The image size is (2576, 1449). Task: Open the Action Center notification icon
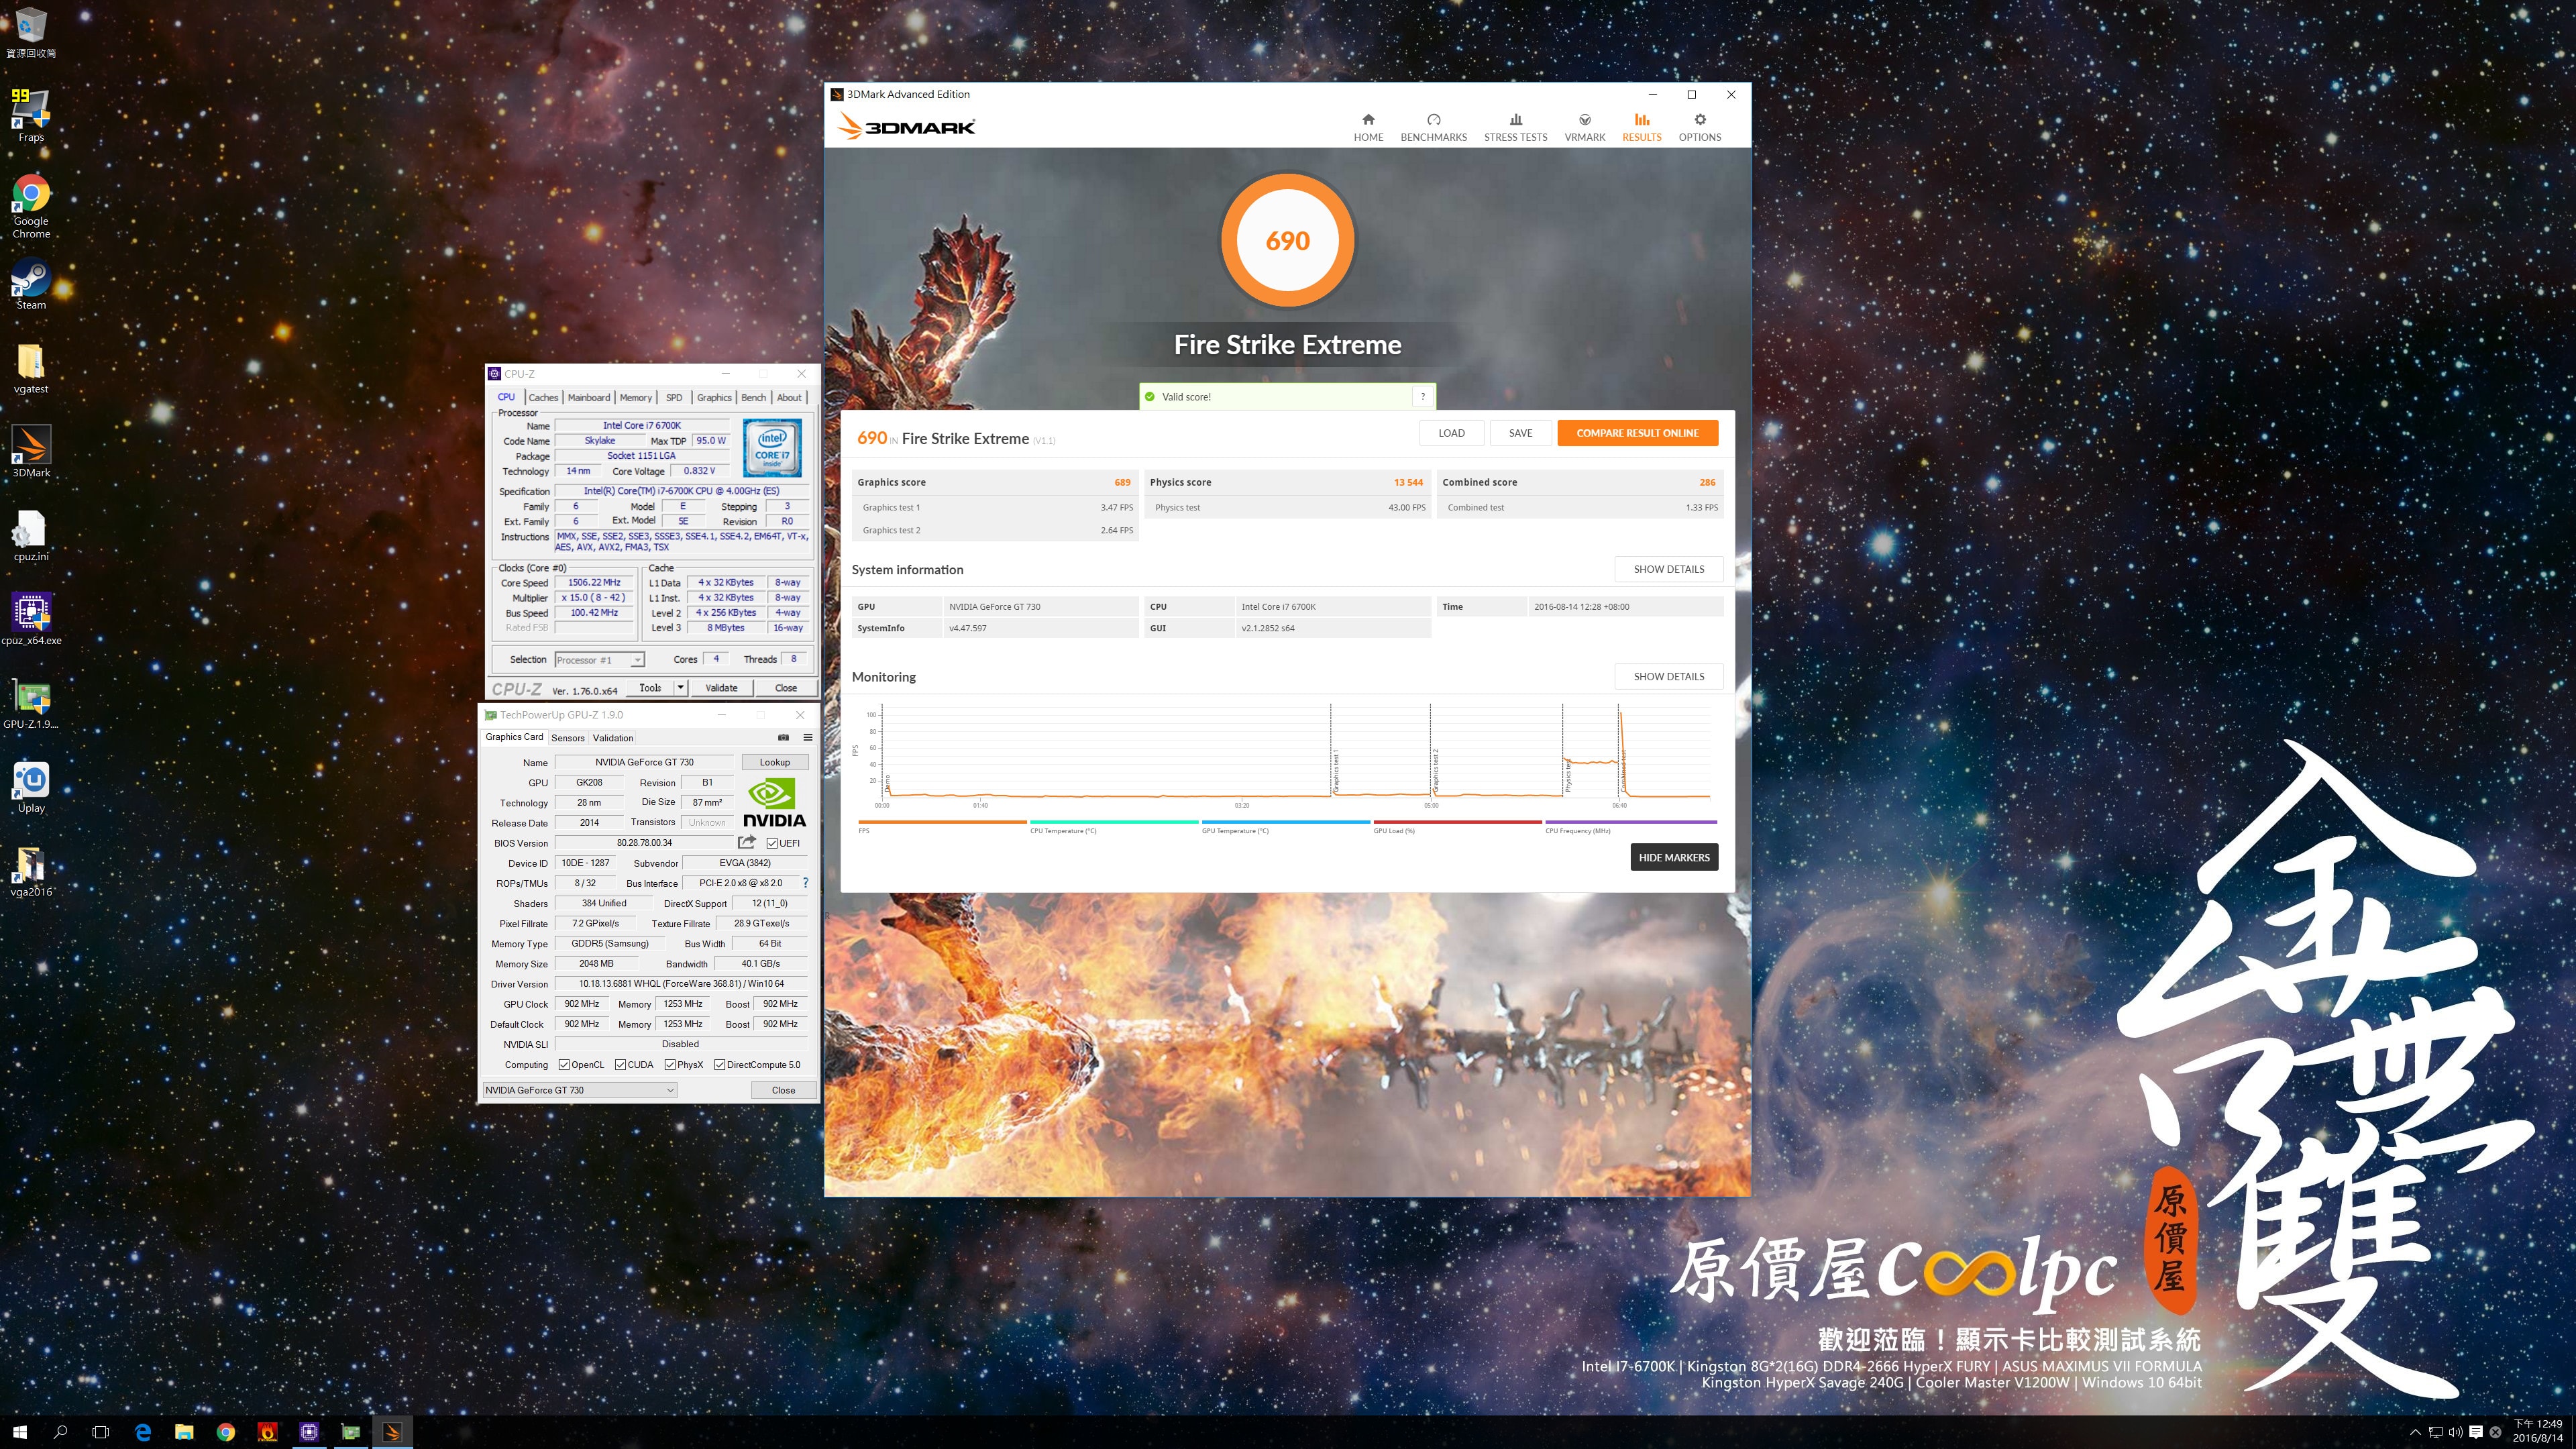pos(2475,1432)
